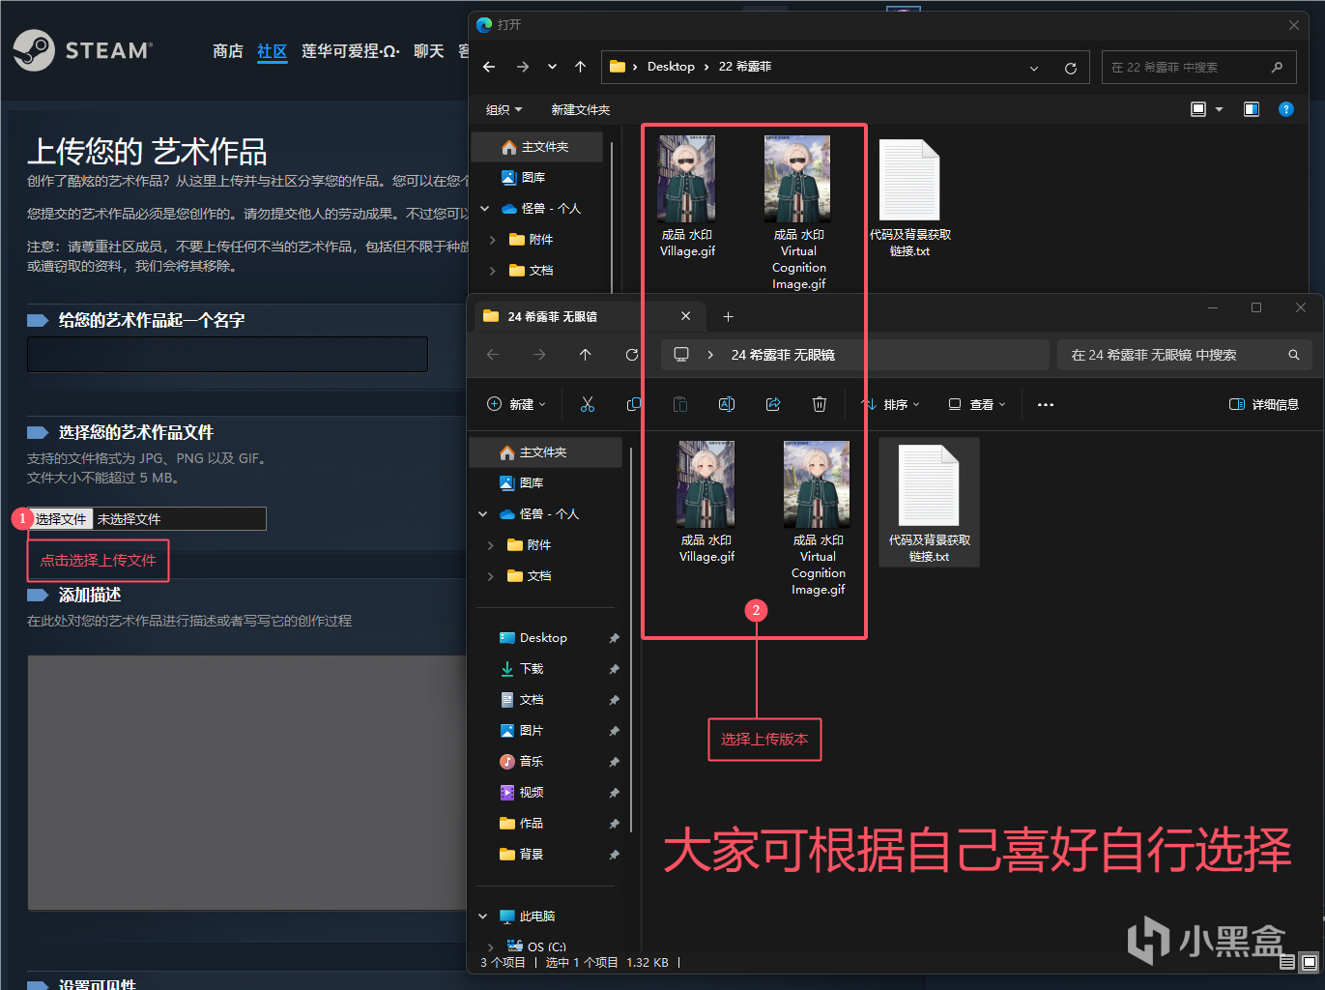Click the Rename icon in Explorer toolbar

click(727, 404)
